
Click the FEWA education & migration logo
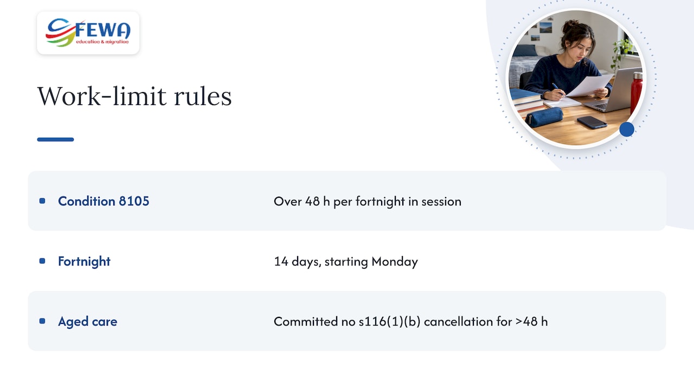tap(88, 33)
